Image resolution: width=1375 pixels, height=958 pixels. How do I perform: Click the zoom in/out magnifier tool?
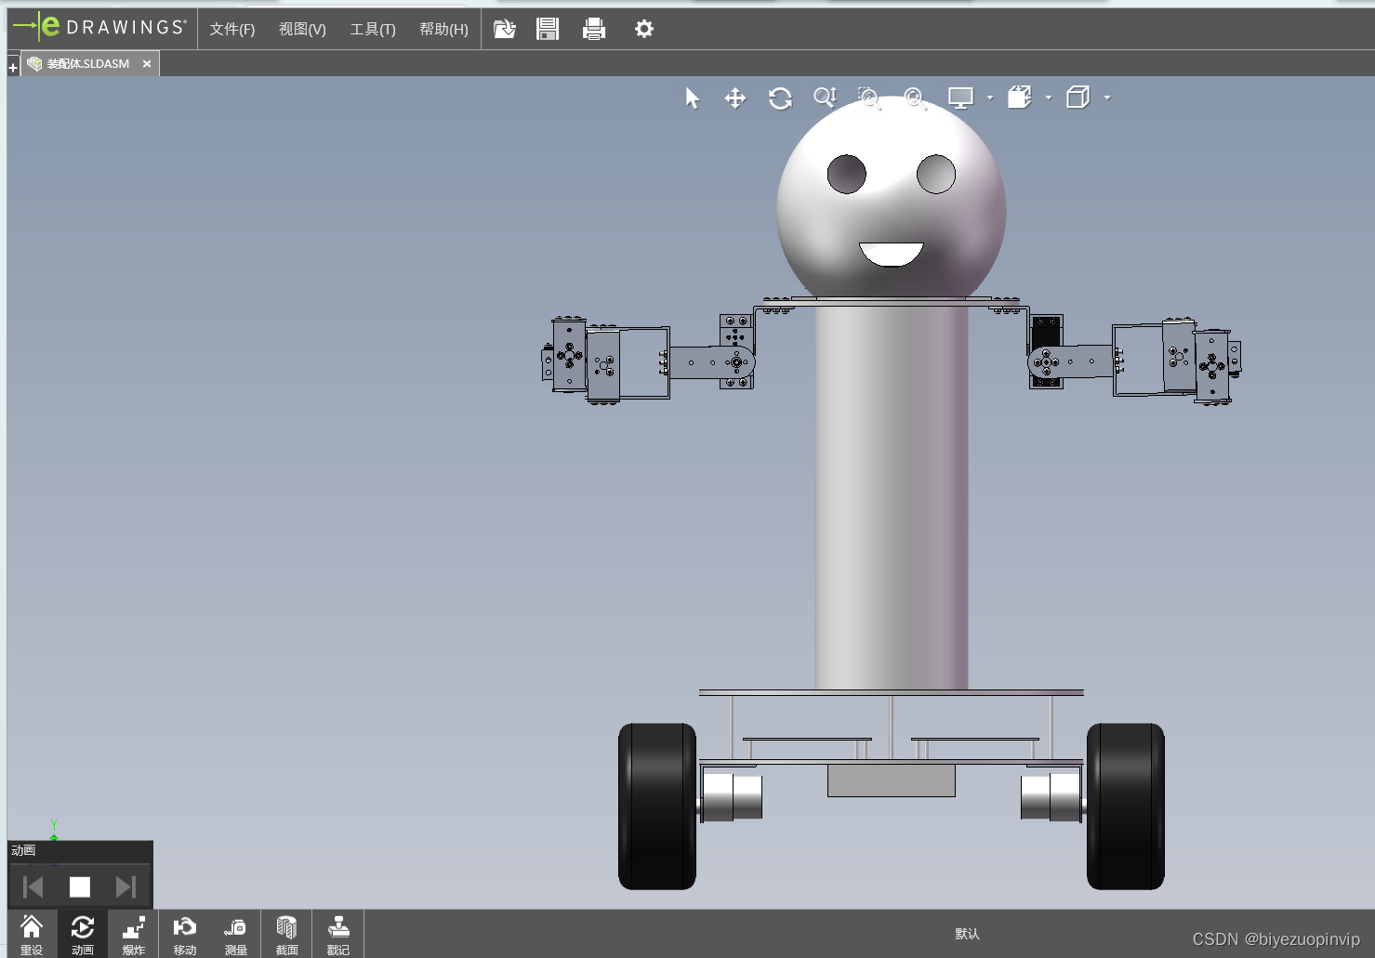(x=825, y=98)
